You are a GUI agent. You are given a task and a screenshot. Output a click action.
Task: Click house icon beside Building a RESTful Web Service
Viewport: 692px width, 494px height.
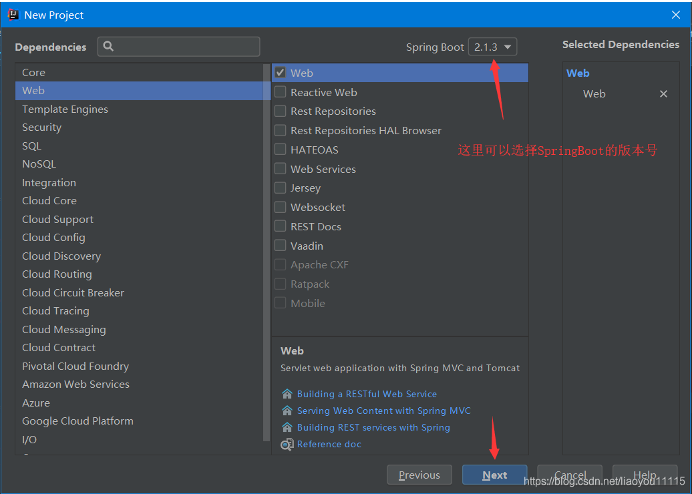tap(287, 394)
